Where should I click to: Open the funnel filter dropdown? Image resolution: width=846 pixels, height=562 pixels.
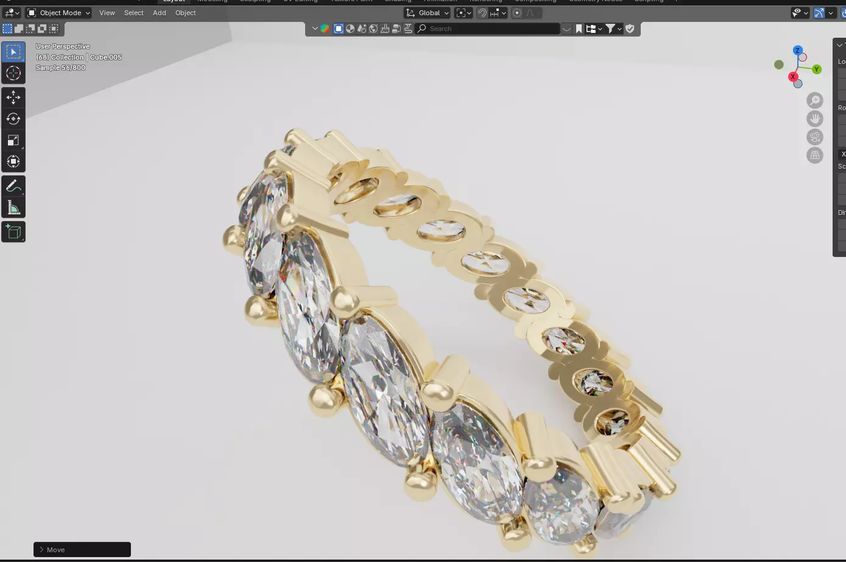(x=613, y=29)
